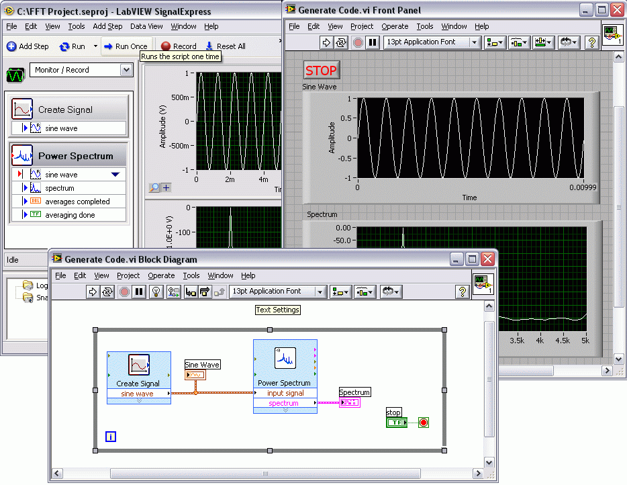Click the Retain Wire Values toolbar icon
The width and height of the screenshot is (627, 485).
tap(173, 292)
